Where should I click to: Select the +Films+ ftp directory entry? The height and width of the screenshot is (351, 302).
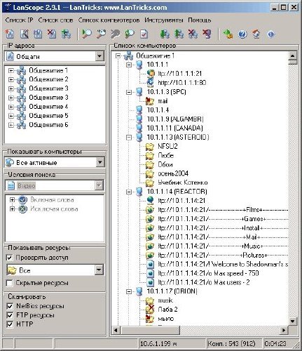(223, 210)
